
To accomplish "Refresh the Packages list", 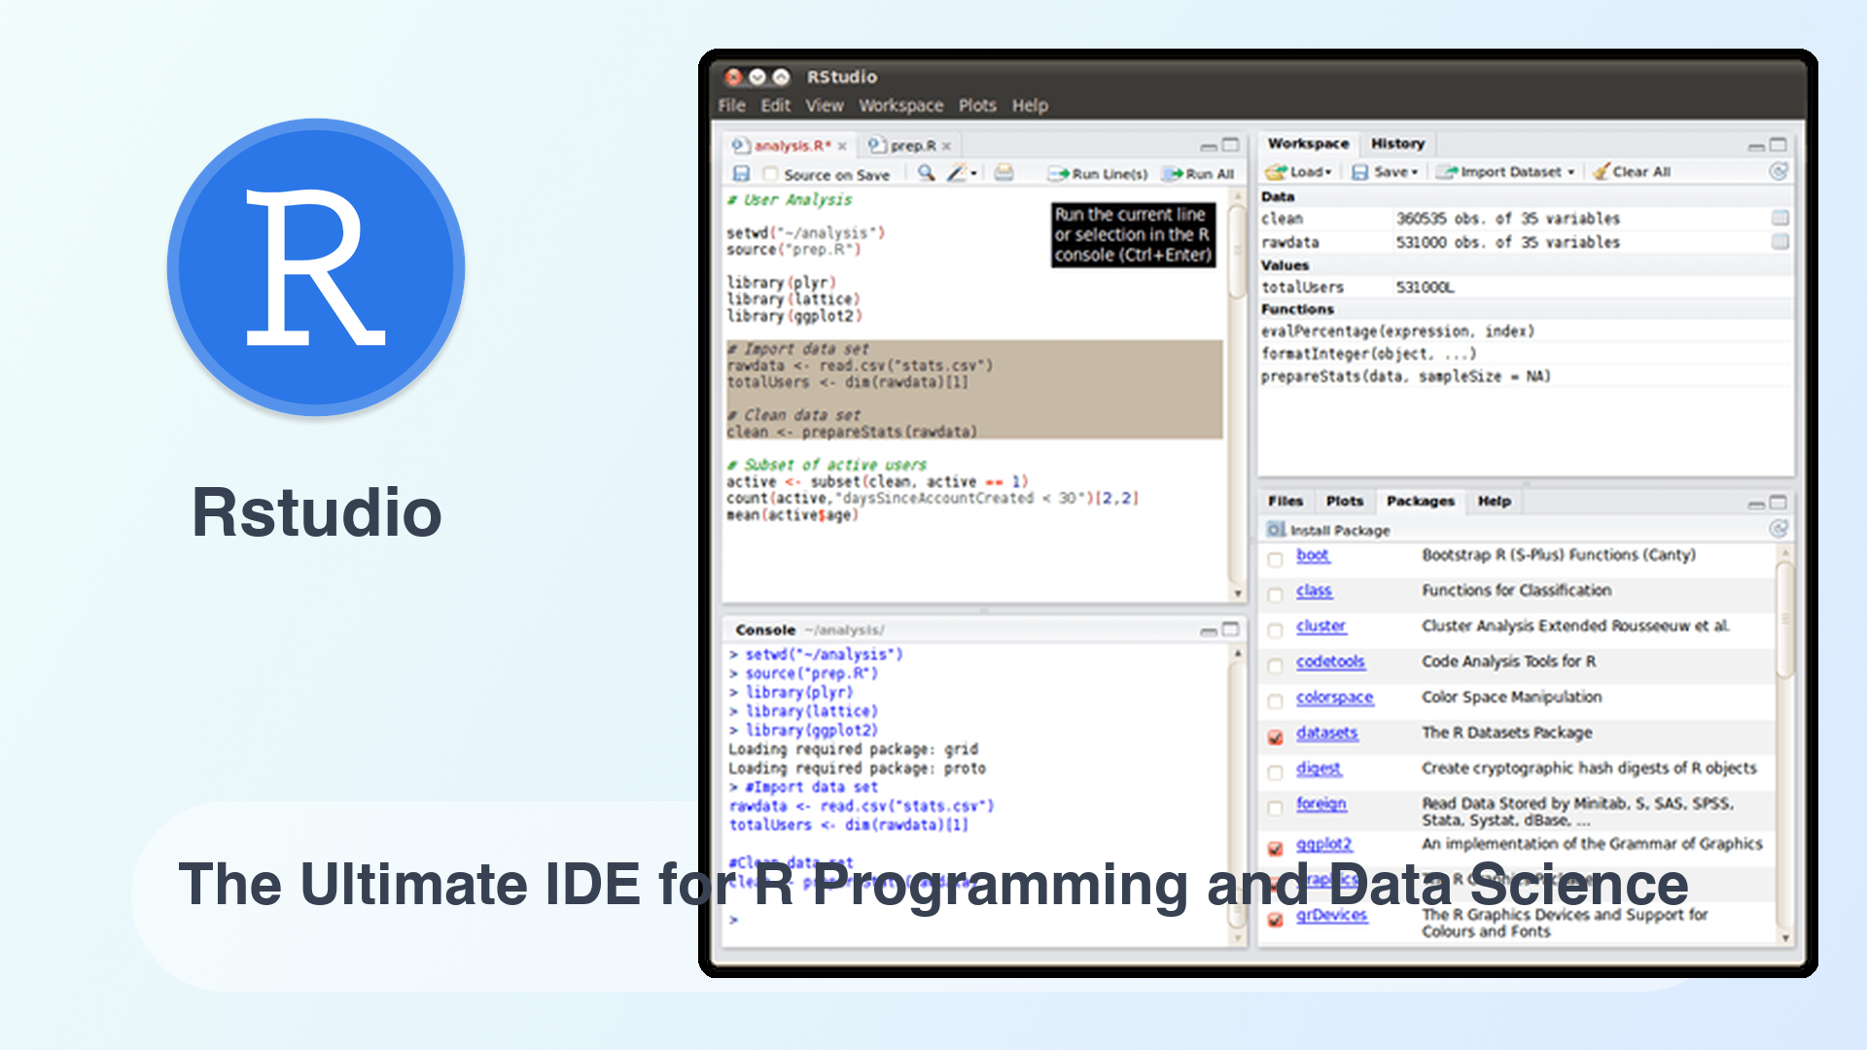I will click(x=1779, y=529).
